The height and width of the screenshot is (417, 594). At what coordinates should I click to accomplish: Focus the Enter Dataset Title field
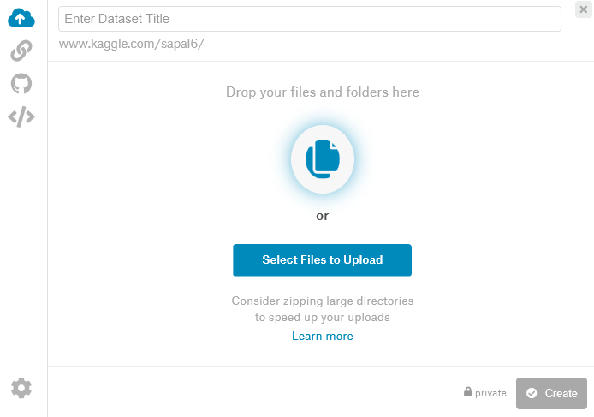(x=310, y=19)
